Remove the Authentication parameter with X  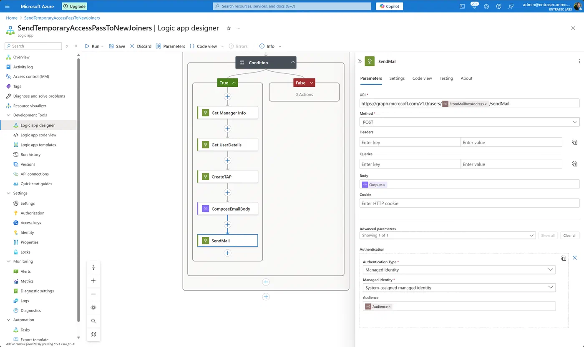tap(574, 258)
